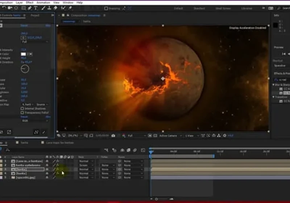This screenshot has height=203, width=290.
Task: Open the Screen blend mode dropdown
Action: click(86, 165)
